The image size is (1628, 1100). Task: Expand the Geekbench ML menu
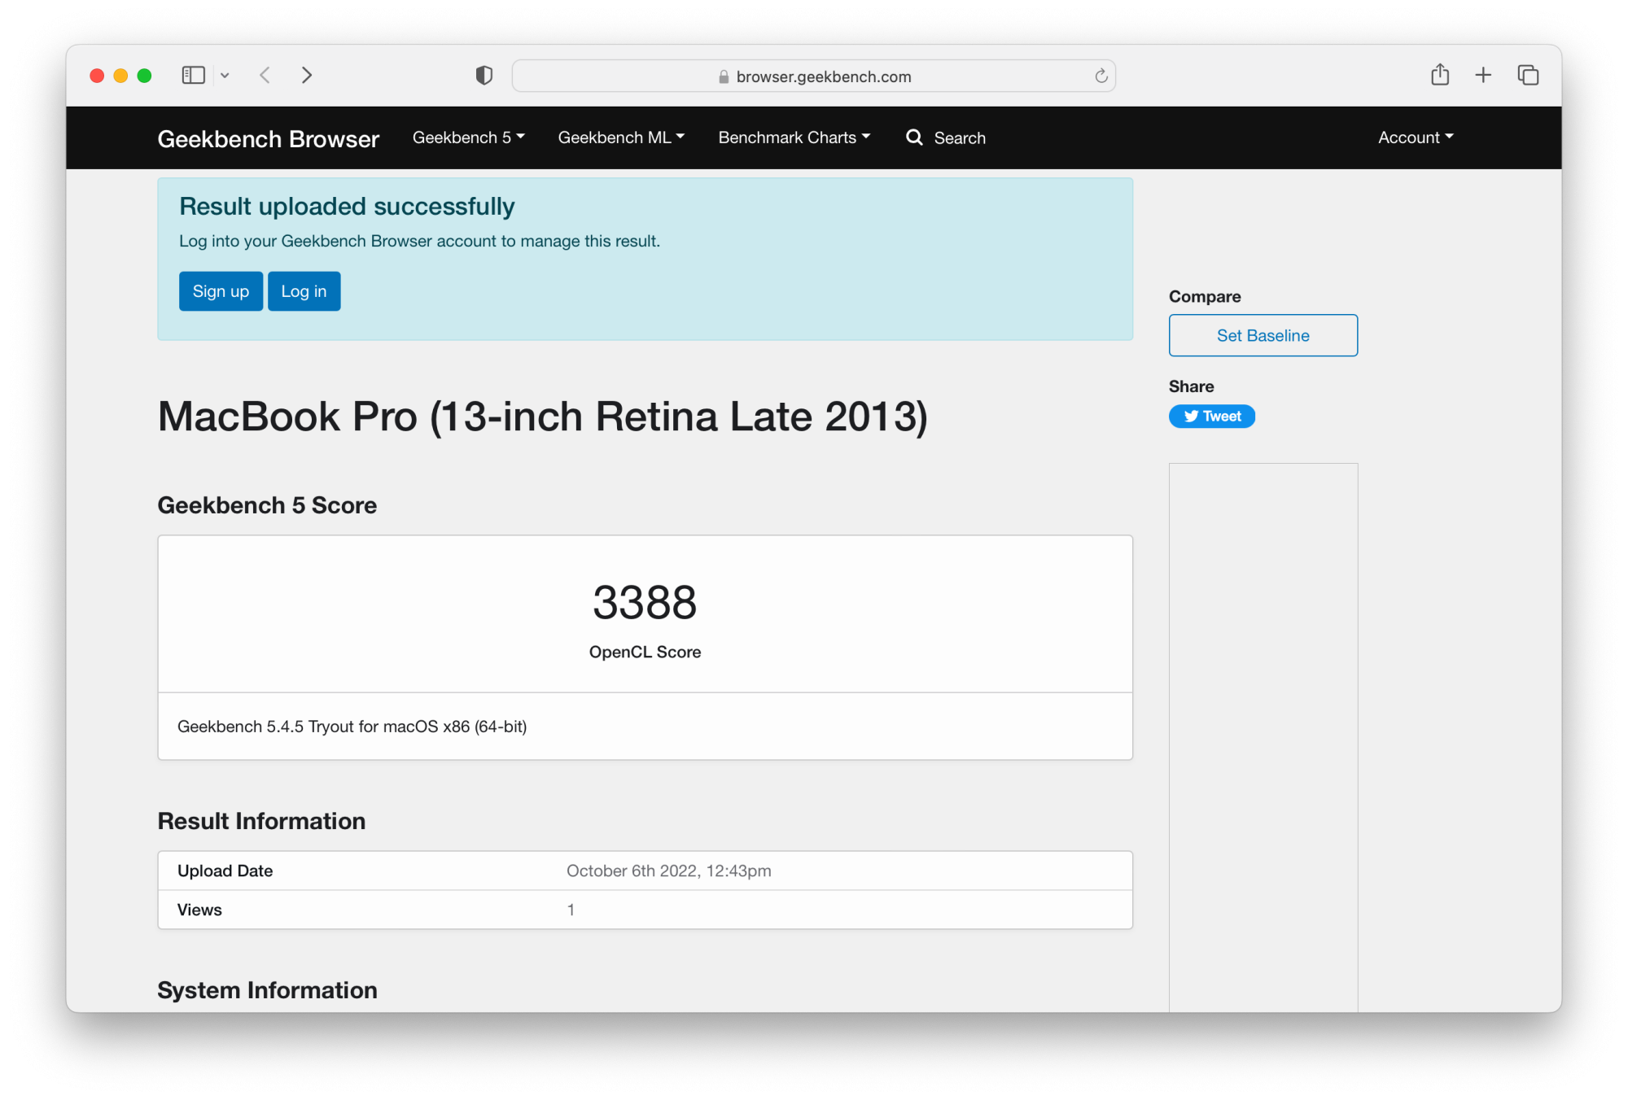[620, 137]
